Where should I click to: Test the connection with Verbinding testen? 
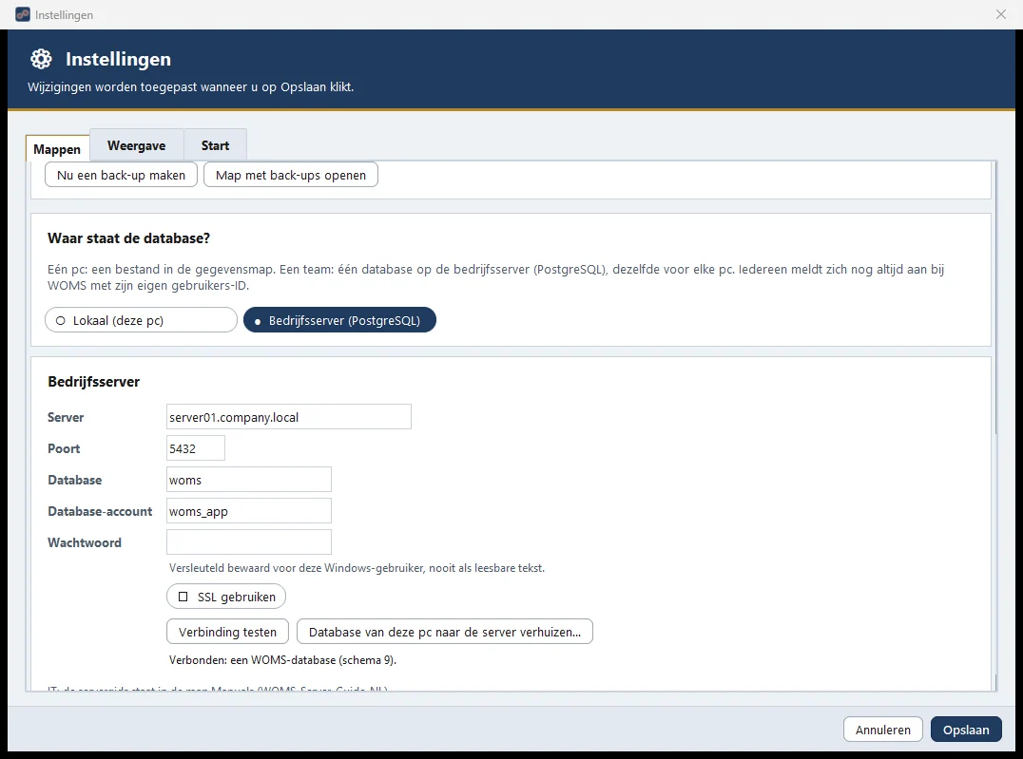pyautogui.click(x=227, y=632)
